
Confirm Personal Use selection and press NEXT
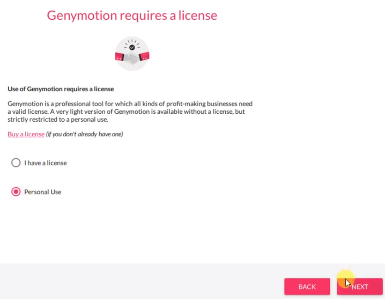pyautogui.click(x=360, y=287)
